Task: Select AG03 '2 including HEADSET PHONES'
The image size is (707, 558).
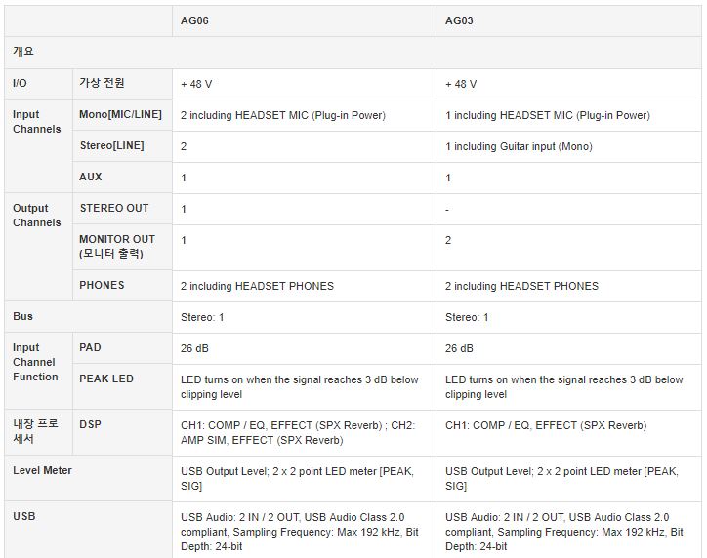Action: (x=521, y=286)
